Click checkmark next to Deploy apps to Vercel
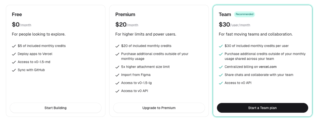 (14, 54)
